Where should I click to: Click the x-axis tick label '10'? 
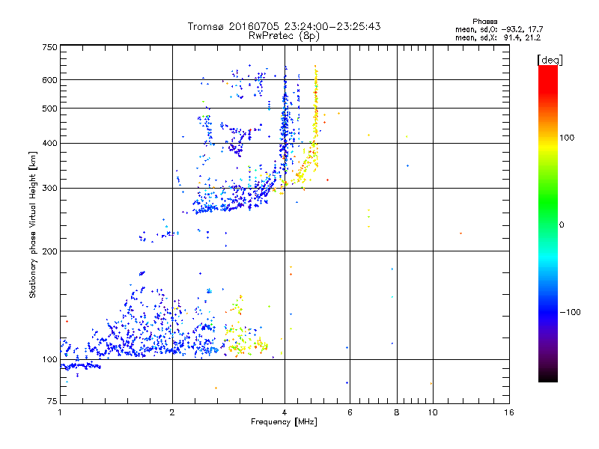[433, 412]
